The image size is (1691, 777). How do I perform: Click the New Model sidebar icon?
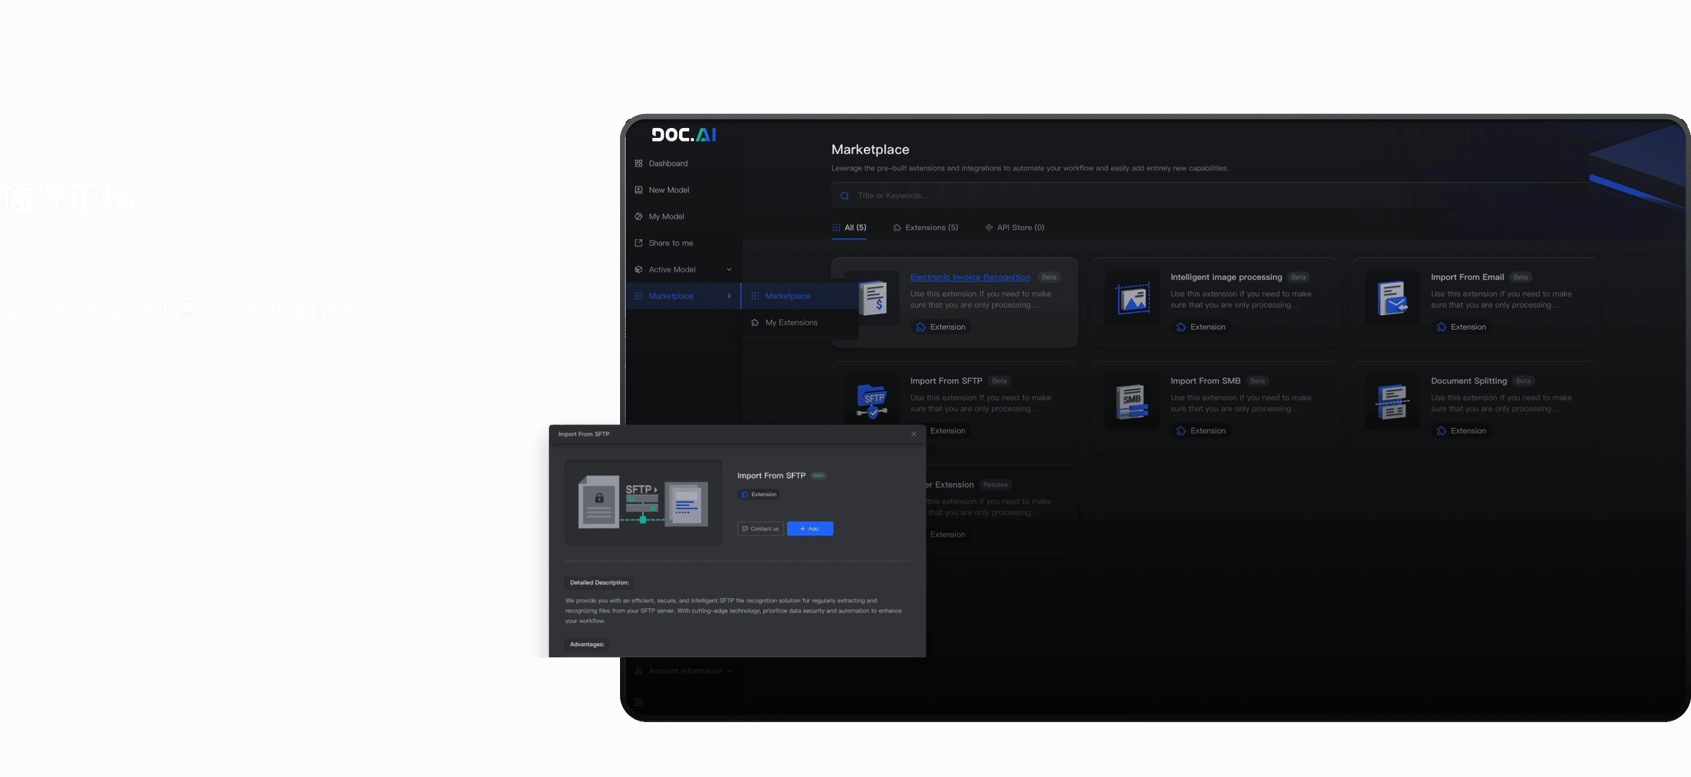(x=638, y=190)
